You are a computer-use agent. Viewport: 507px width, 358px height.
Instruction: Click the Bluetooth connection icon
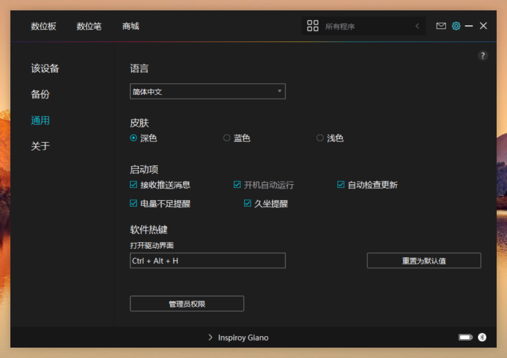[x=482, y=337]
